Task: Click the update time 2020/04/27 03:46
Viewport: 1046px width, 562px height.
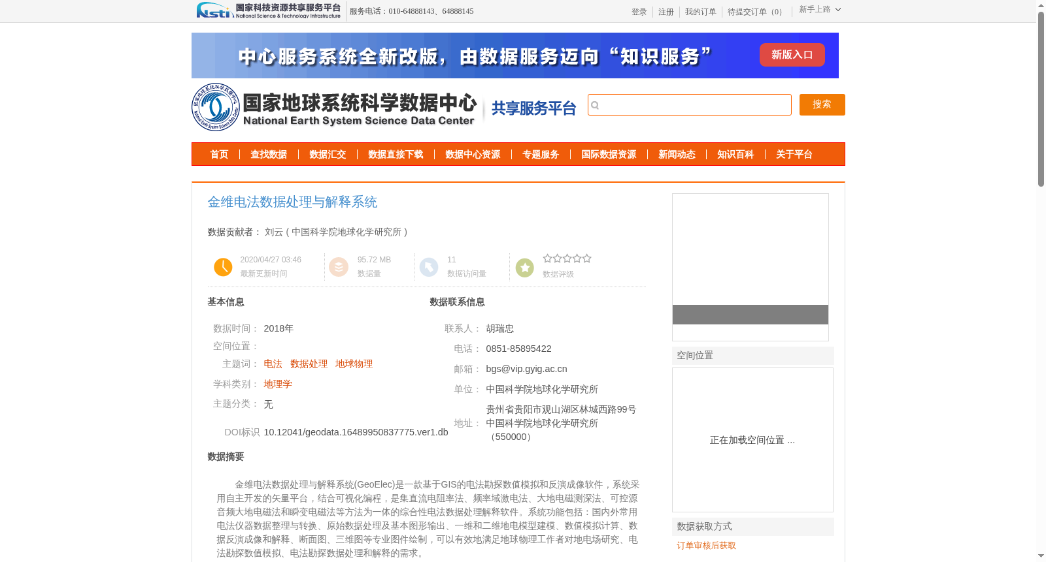Action: (271, 260)
